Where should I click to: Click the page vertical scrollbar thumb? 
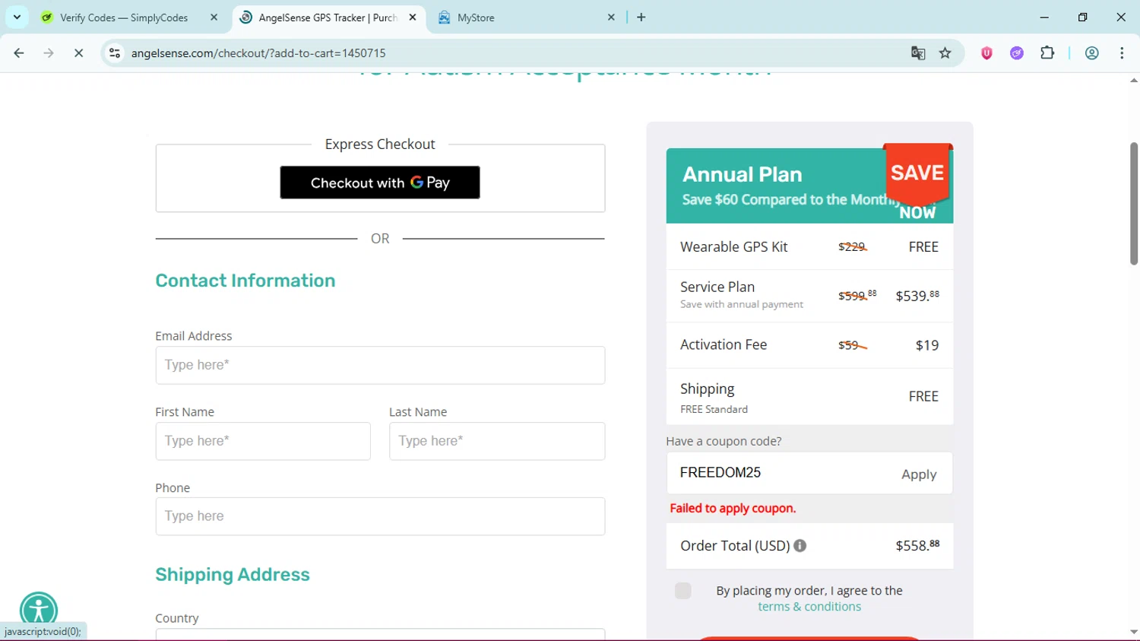[x=1133, y=203]
